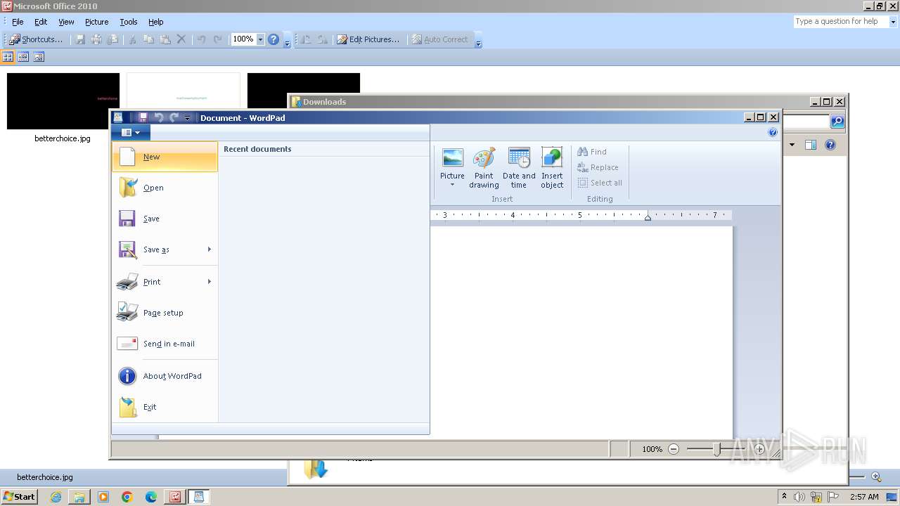900x506 pixels.
Task: Open Internet Explorer from taskbar
Action: coord(56,497)
